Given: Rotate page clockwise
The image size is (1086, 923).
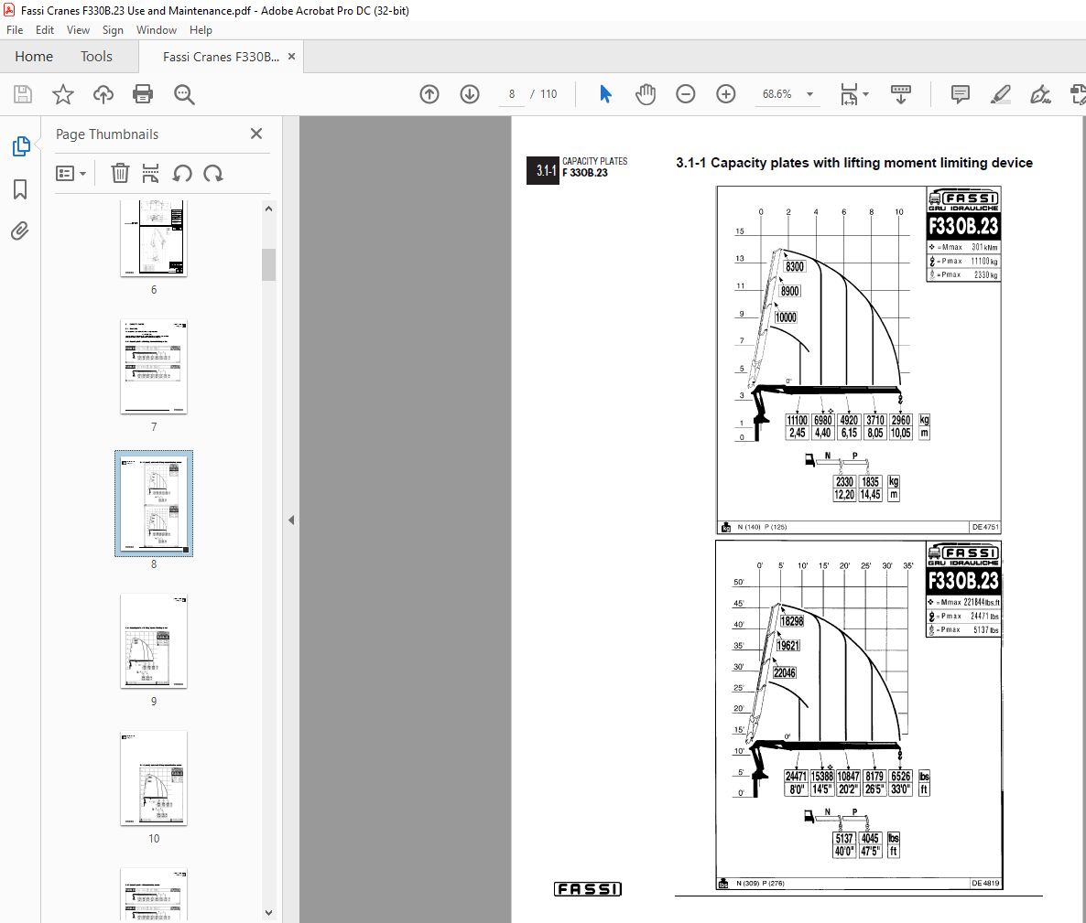Looking at the screenshot, I should [213, 173].
